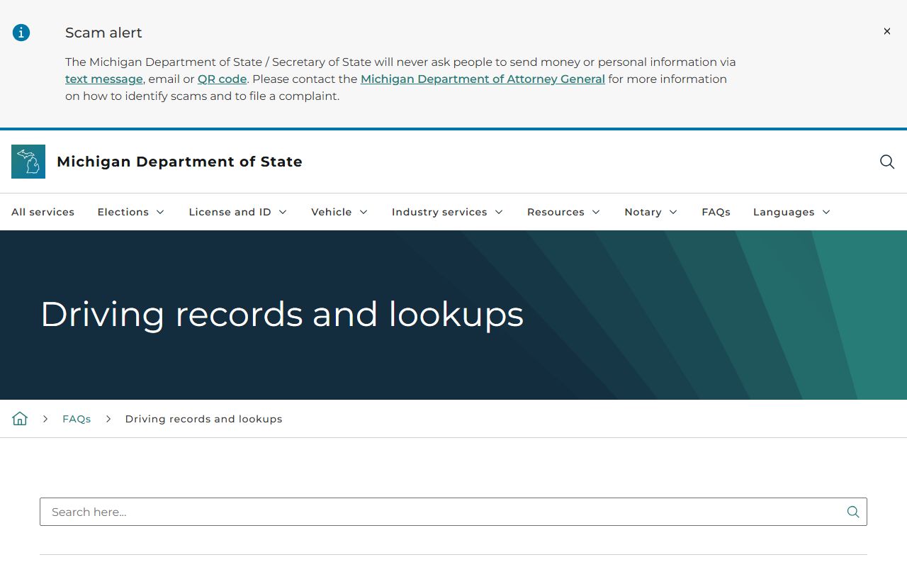Click FAQs in the breadcrumb
The height and width of the screenshot is (567, 907).
77,419
